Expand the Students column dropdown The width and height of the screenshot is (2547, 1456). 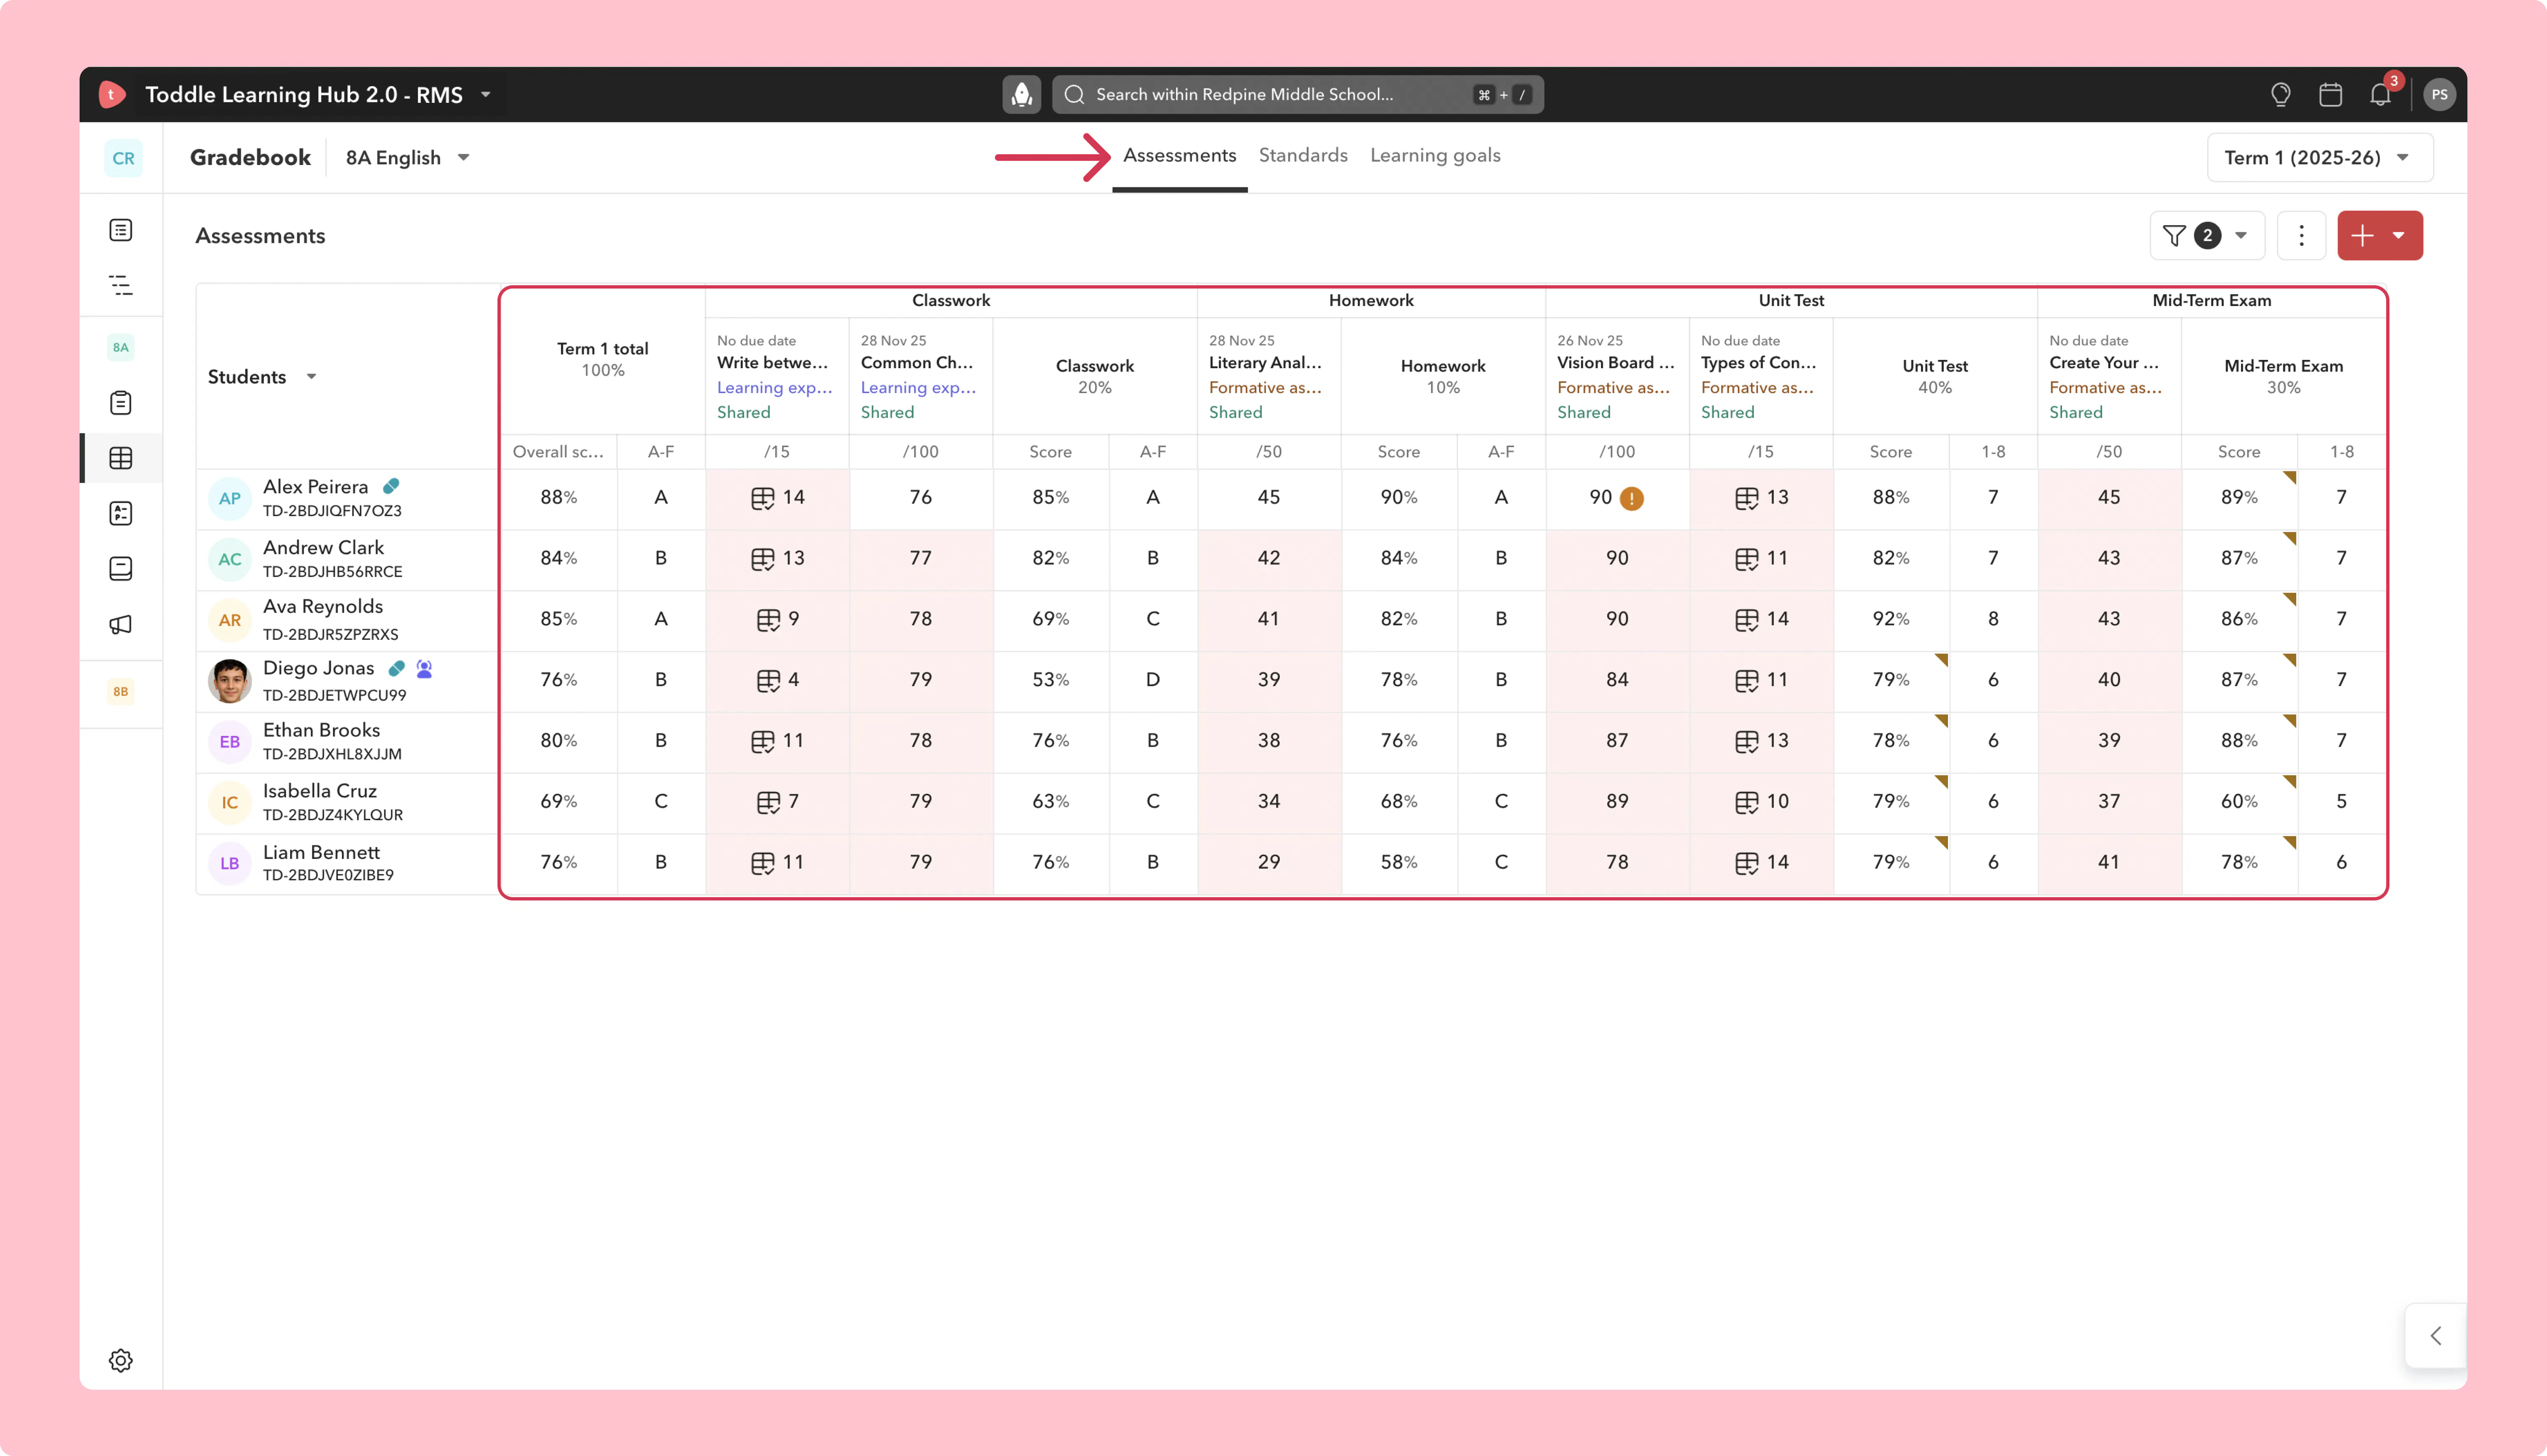click(x=312, y=377)
